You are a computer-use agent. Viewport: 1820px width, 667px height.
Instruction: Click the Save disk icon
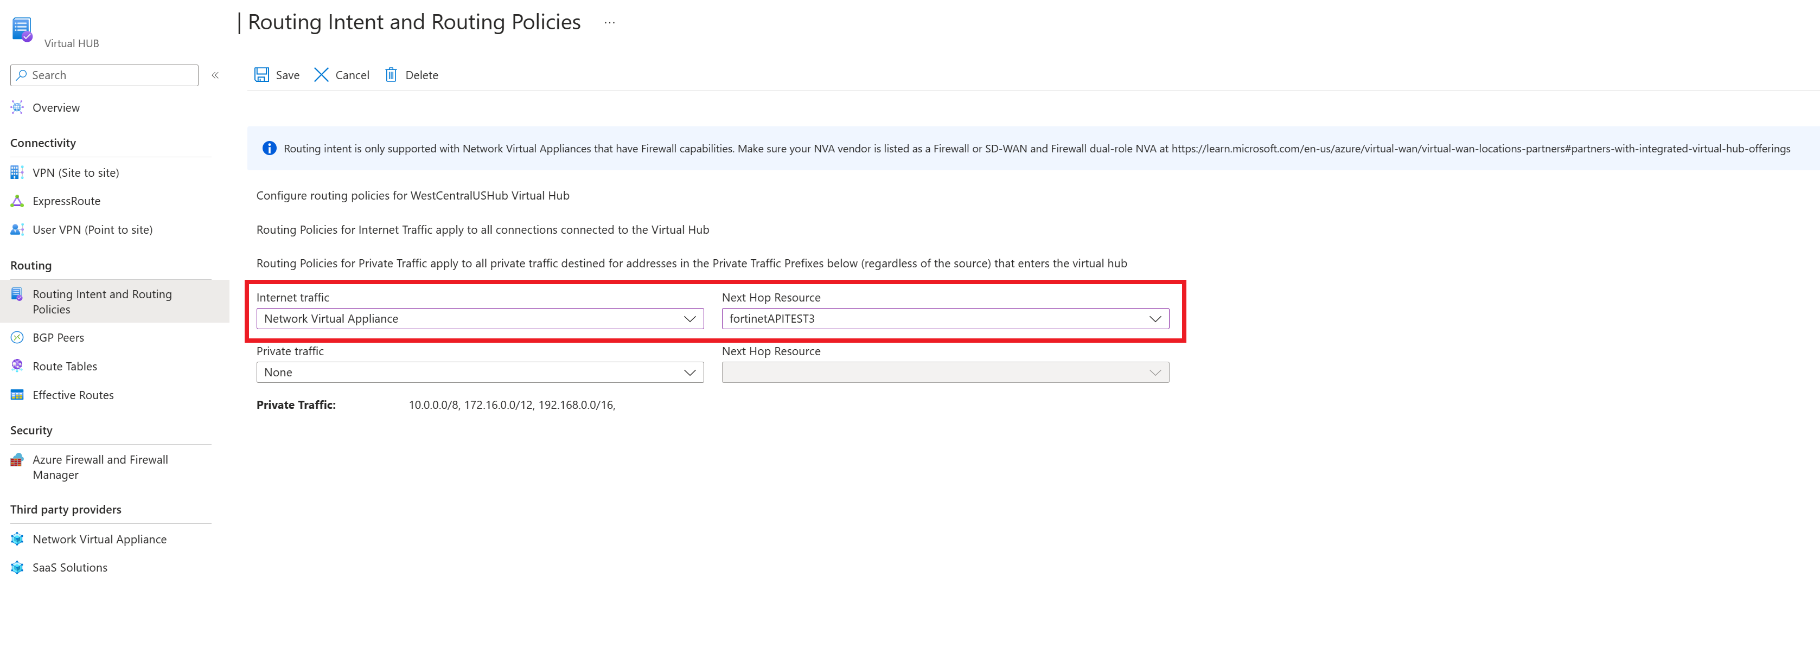[261, 75]
